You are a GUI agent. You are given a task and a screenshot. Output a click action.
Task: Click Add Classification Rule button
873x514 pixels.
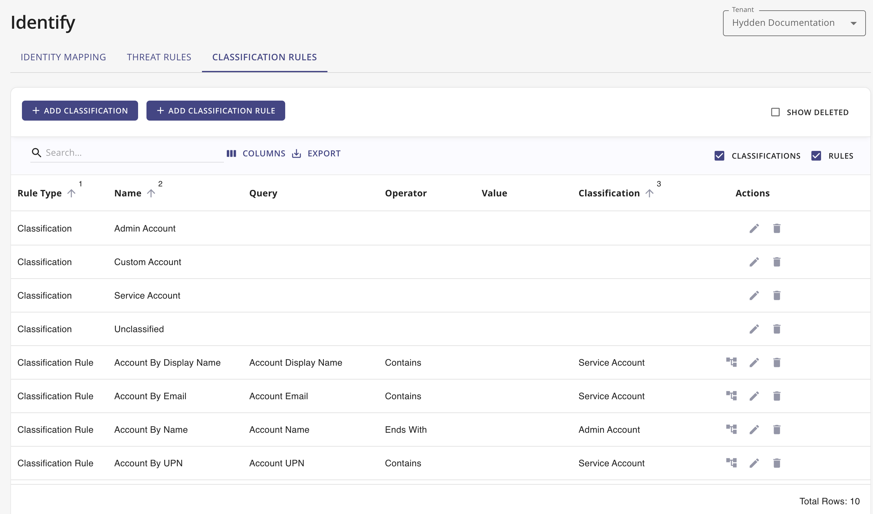point(216,111)
